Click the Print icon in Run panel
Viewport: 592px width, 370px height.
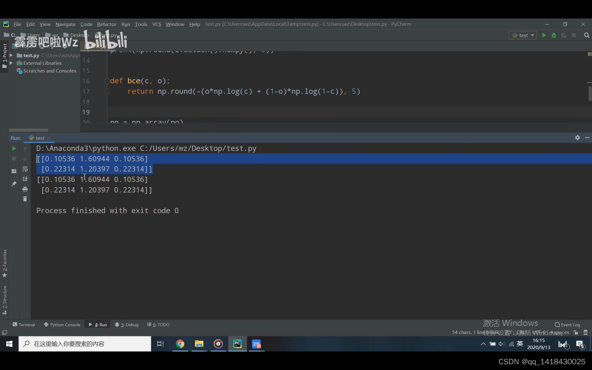(25, 189)
